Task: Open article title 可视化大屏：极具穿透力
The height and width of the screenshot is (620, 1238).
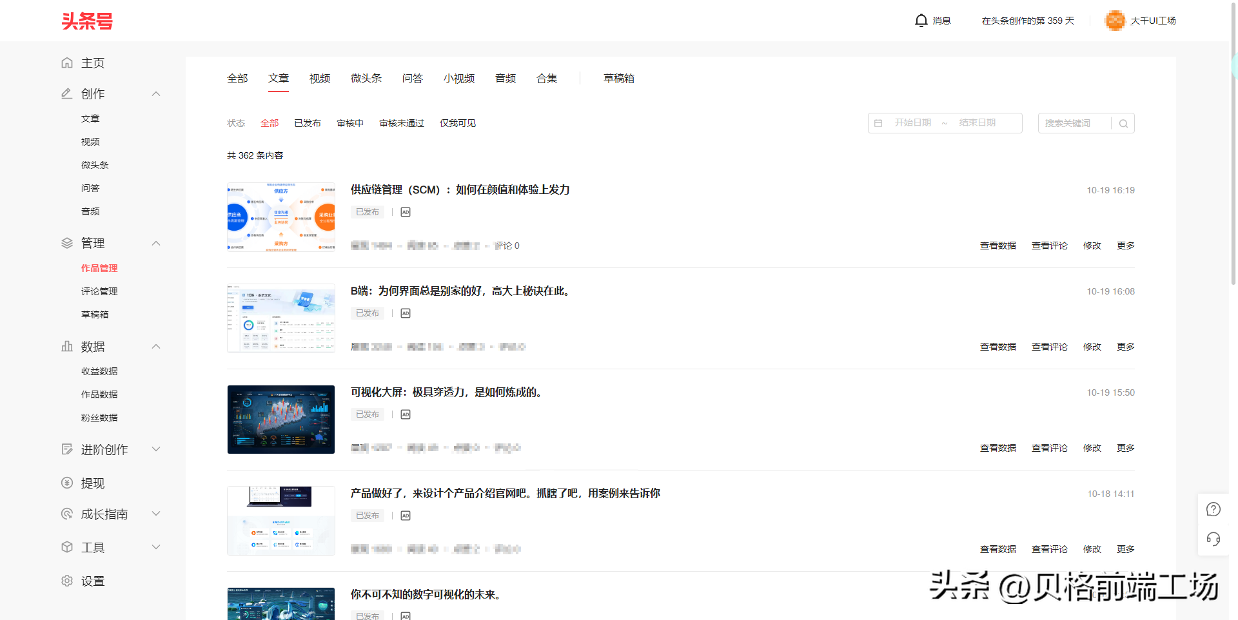Action: (x=447, y=392)
